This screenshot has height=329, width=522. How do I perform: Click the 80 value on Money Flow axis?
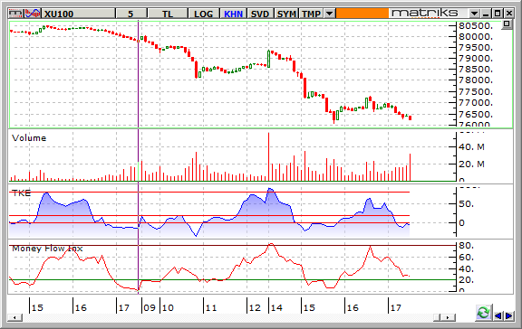466,246
